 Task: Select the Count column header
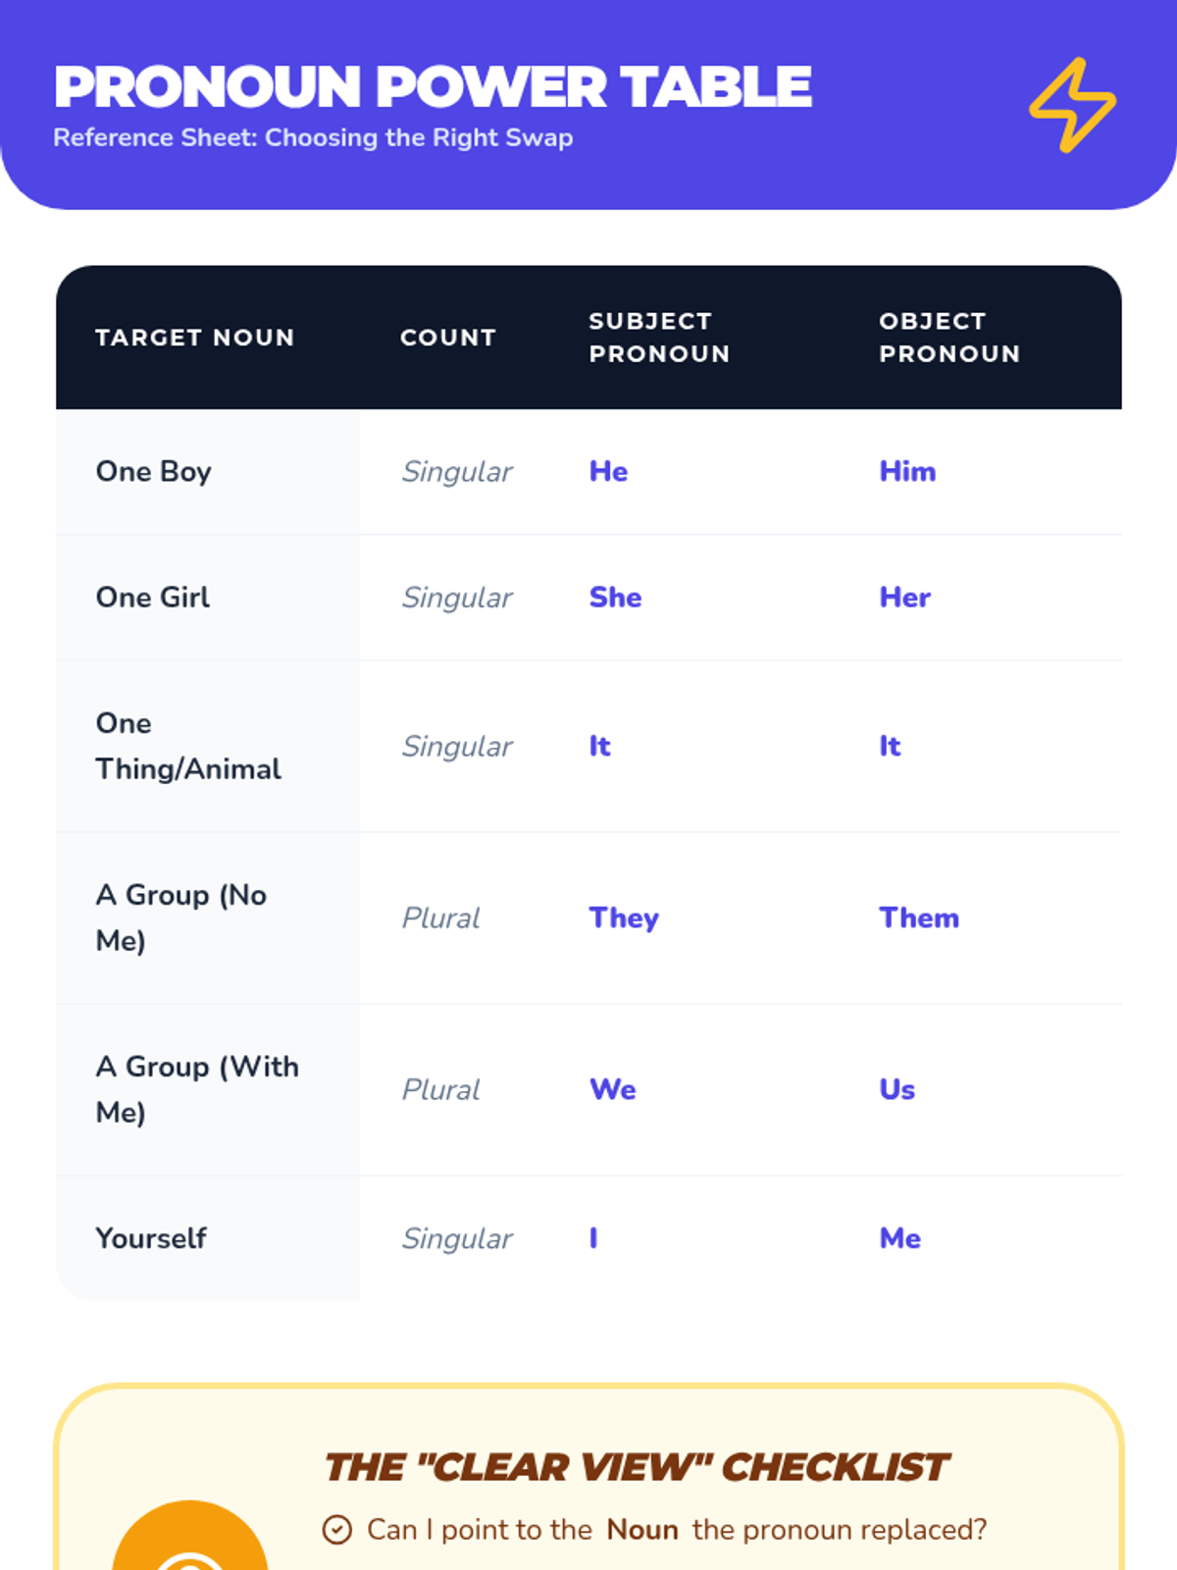point(447,338)
